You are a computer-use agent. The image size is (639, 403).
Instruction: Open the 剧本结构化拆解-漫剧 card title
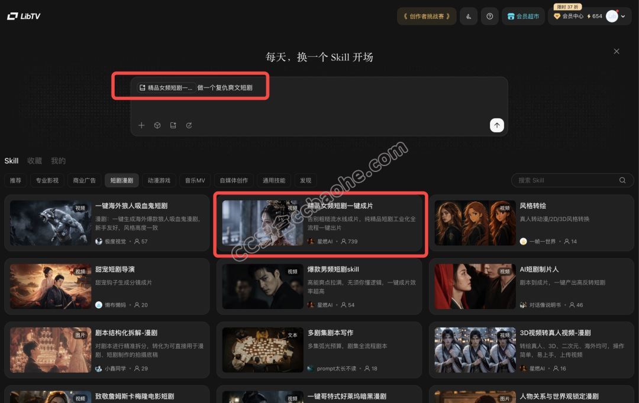[127, 333]
